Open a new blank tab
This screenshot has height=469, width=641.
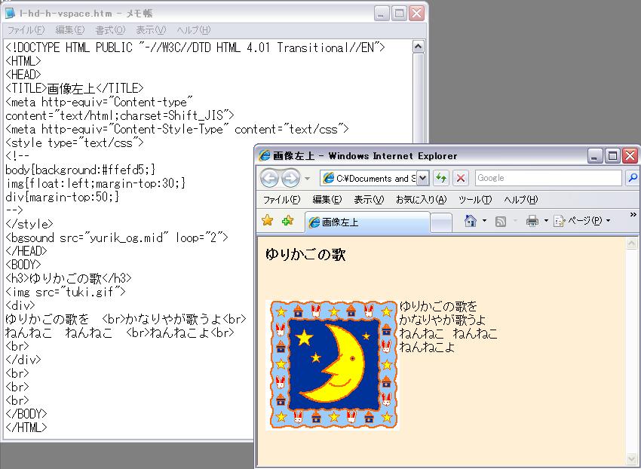coord(441,223)
